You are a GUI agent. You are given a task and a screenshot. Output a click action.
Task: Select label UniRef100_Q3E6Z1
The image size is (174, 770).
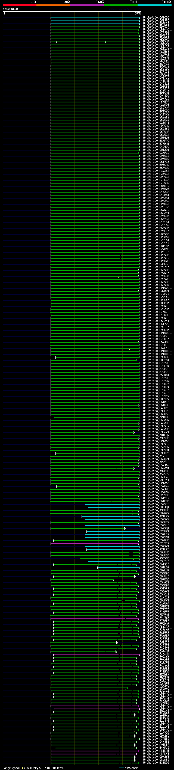[156, 432]
